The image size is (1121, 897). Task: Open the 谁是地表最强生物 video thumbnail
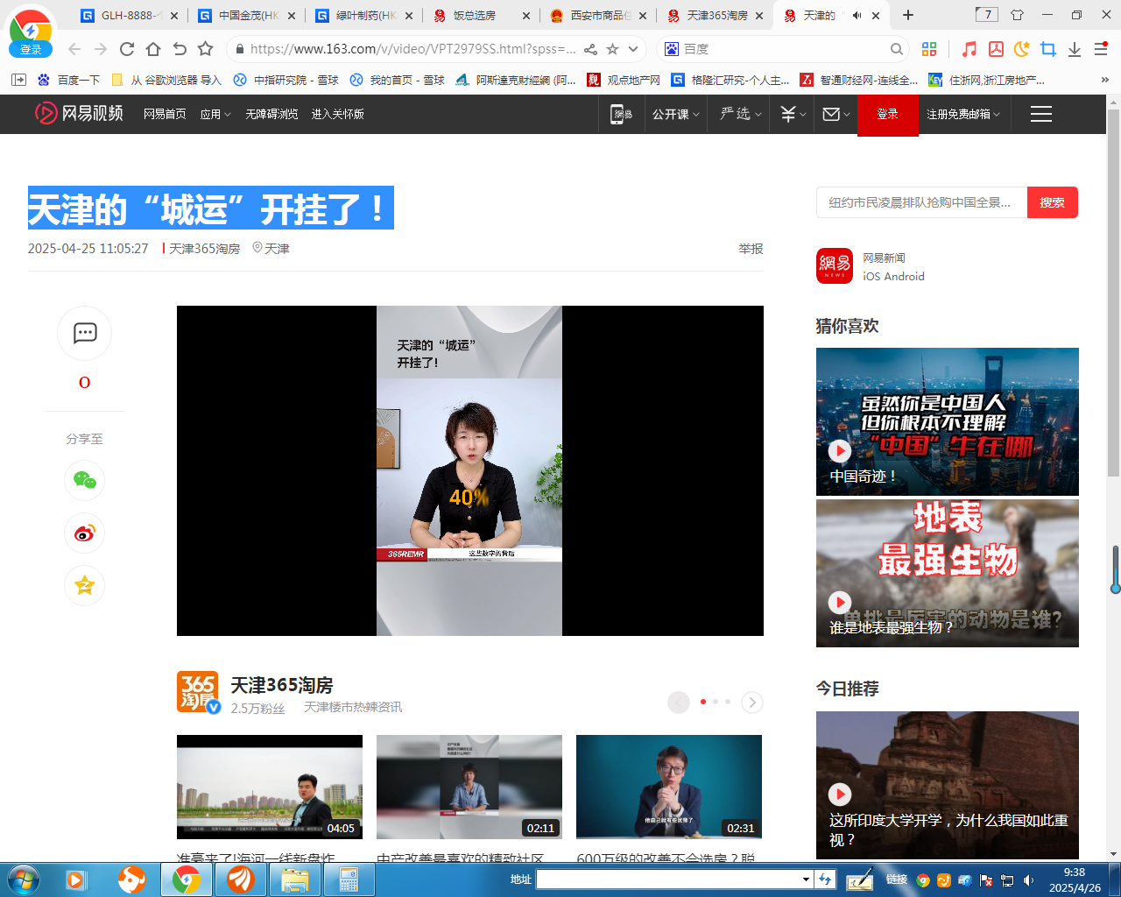(x=948, y=573)
